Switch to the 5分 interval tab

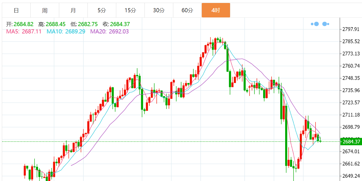point(102,10)
